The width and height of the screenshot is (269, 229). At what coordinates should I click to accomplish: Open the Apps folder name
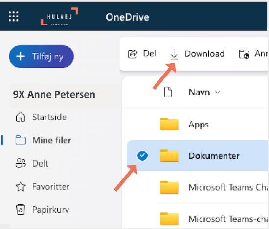199,125
